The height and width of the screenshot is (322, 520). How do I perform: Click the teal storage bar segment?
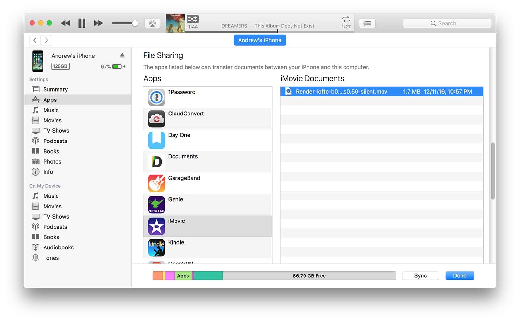coord(208,276)
